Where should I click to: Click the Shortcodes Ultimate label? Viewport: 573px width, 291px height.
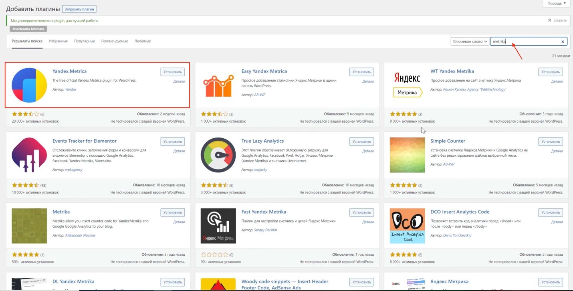point(28,29)
